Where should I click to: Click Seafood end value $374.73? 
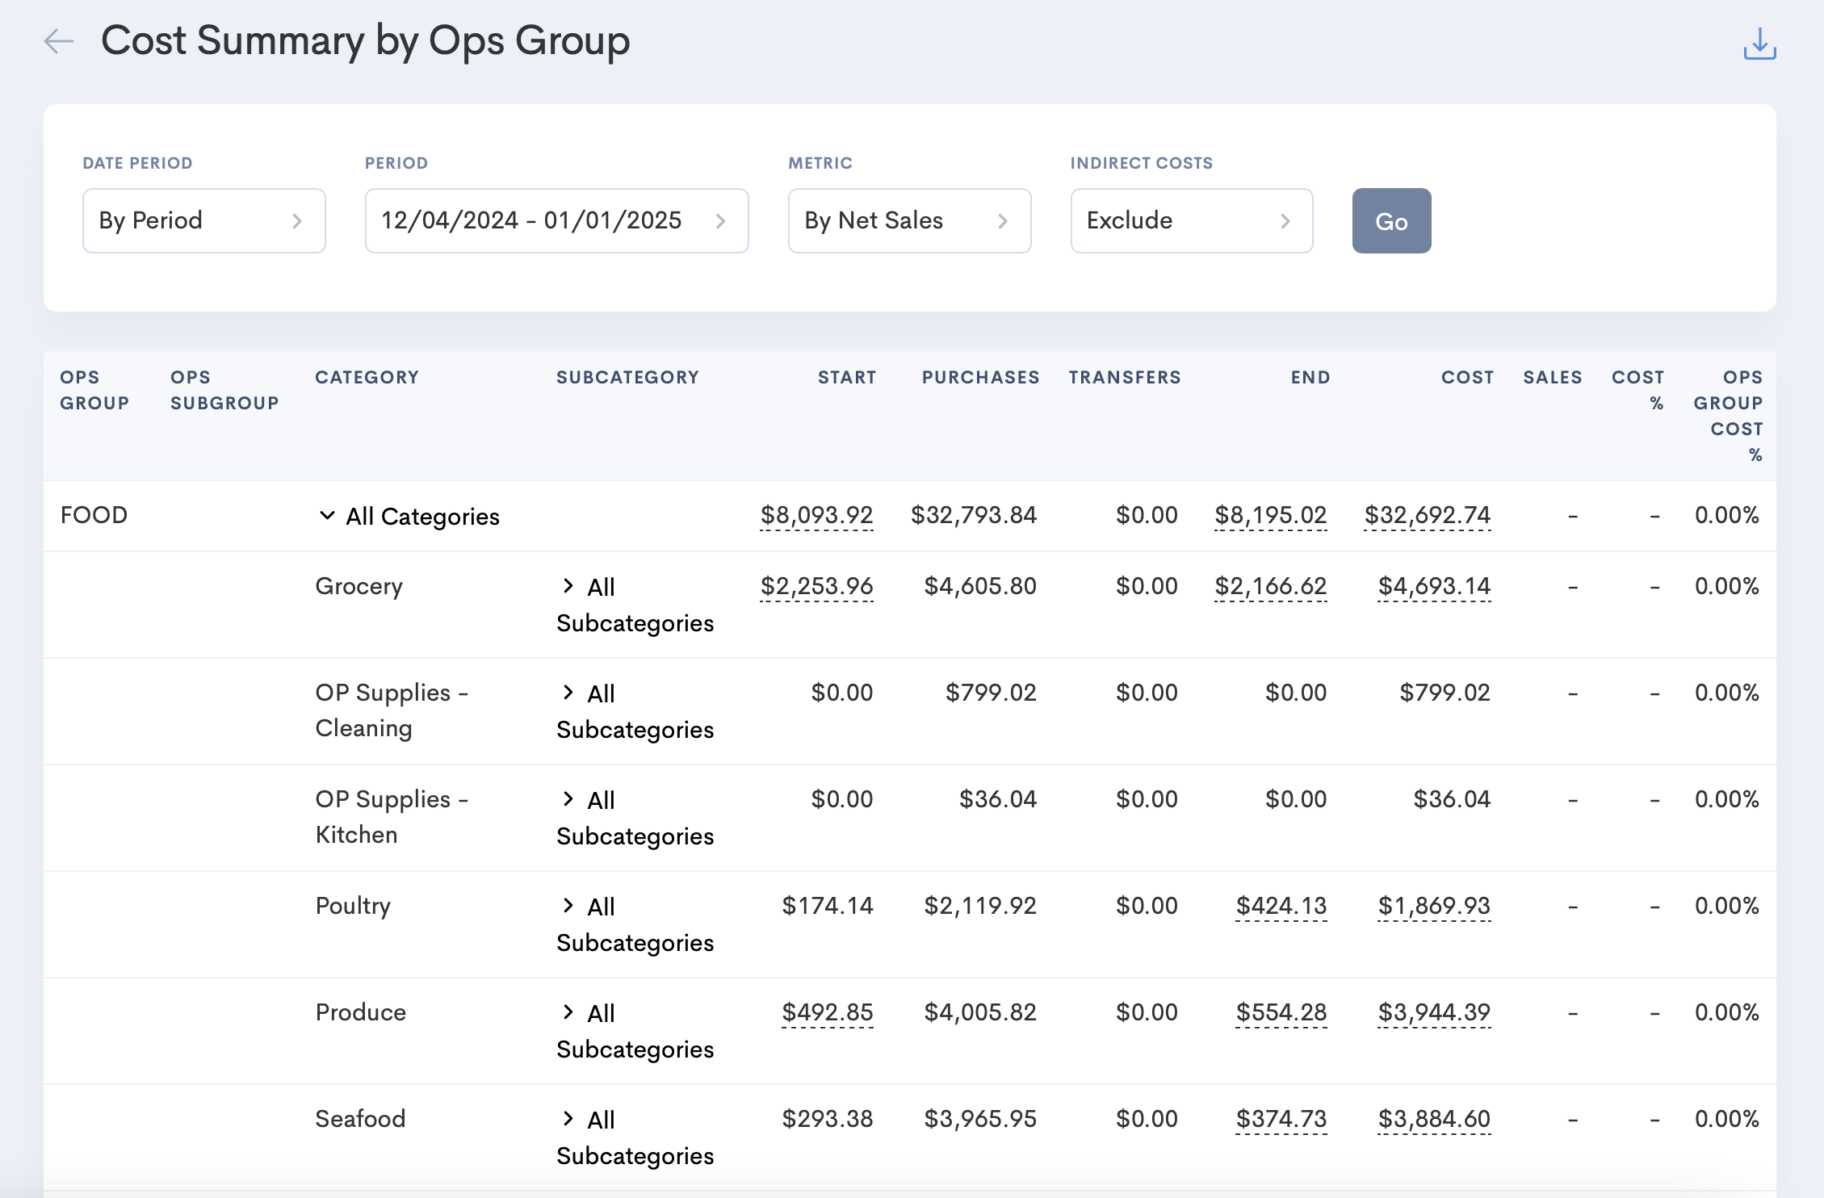pos(1281,1119)
